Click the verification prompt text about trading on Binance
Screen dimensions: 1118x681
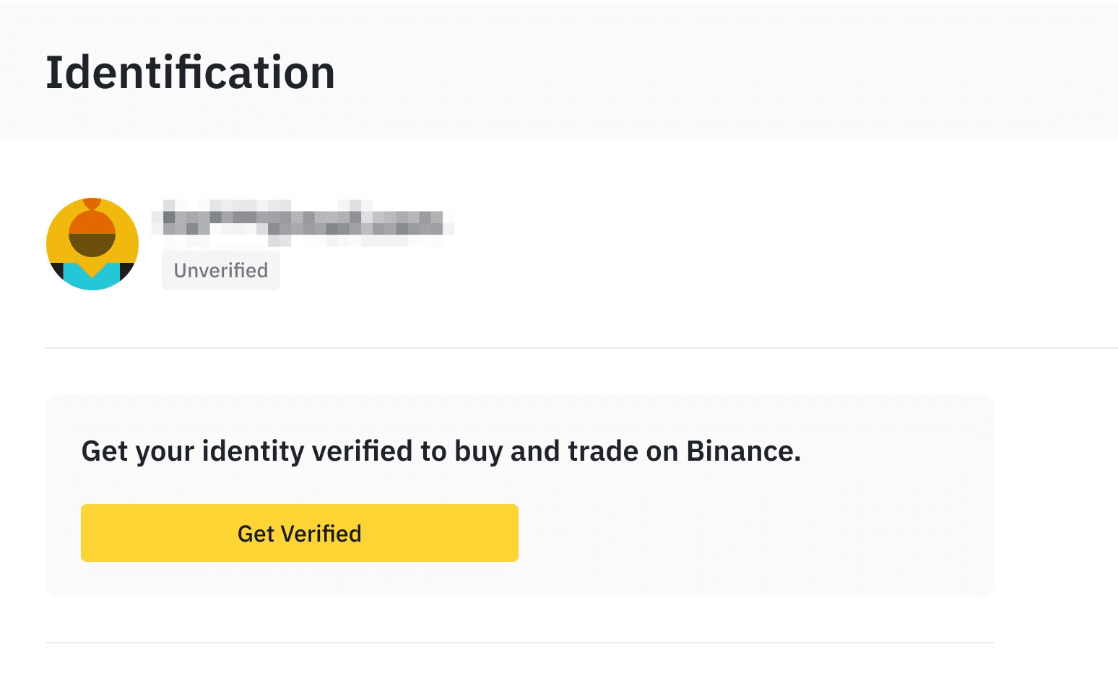point(442,450)
